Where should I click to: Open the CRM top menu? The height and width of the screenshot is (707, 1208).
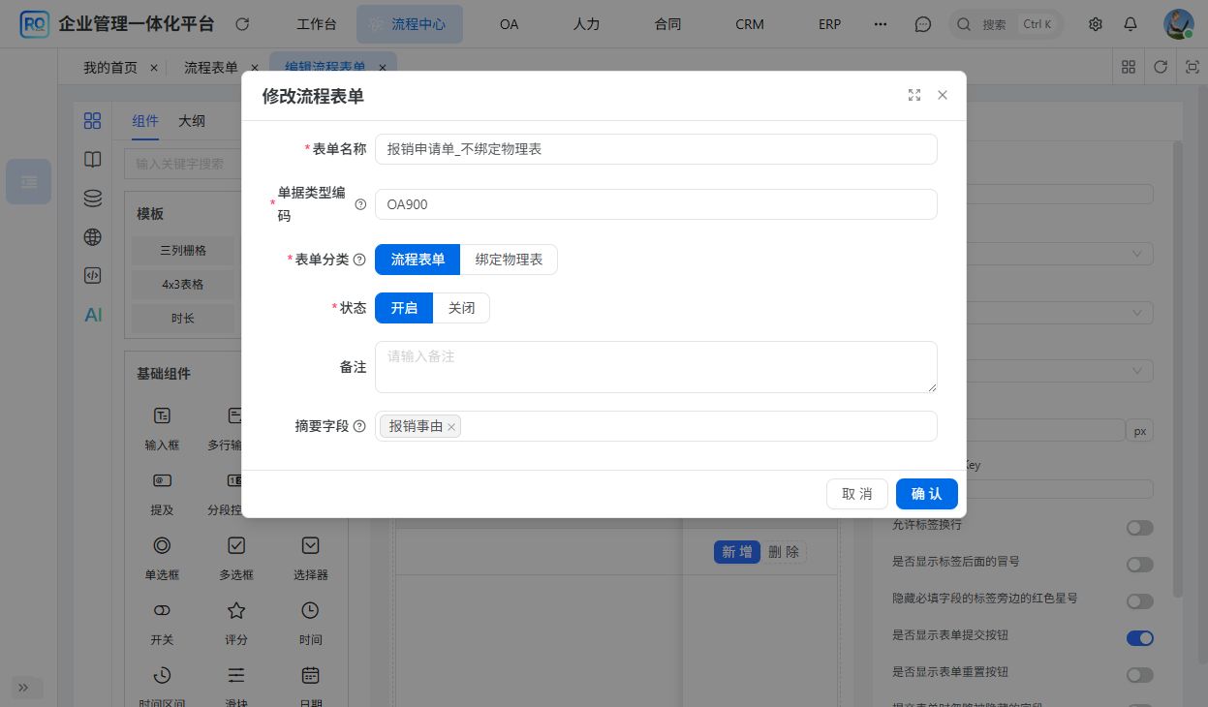750,24
